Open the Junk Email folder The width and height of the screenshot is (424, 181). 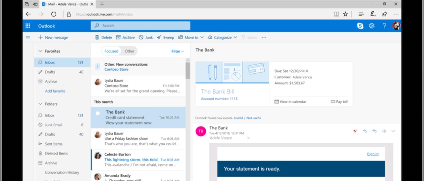62,125
